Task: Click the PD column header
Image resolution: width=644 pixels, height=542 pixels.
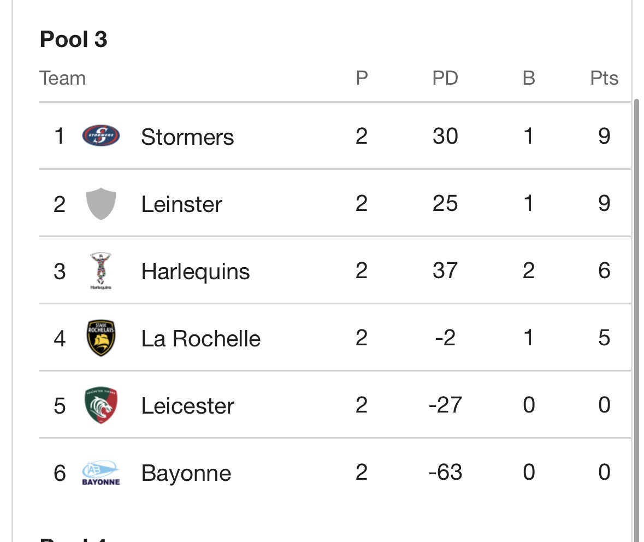Action: (x=445, y=78)
